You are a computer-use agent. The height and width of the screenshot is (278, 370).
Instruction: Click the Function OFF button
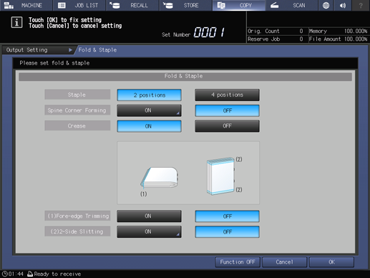[238, 262]
